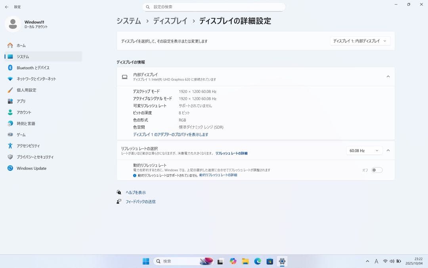Screen dimensions: 428x268
Task: Open ゲーム settings from the sidebar
Action: tap(22, 134)
